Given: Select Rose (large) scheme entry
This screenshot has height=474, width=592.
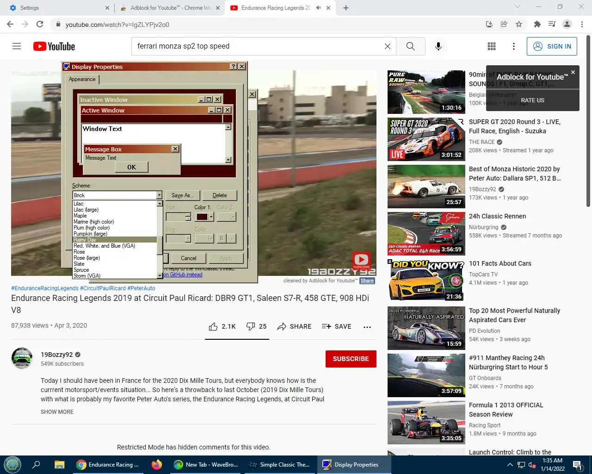Looking at the screenshot, I should tap(115, 258).
